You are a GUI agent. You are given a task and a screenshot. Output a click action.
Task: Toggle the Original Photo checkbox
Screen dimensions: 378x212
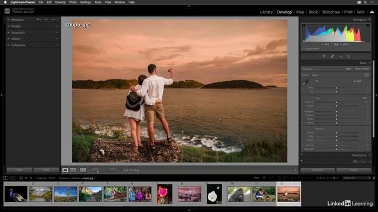303,49
